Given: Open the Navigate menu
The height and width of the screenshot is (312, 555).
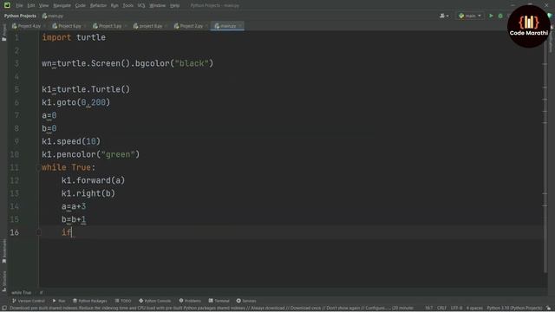Looking at the screenshot, I should 62,6.
